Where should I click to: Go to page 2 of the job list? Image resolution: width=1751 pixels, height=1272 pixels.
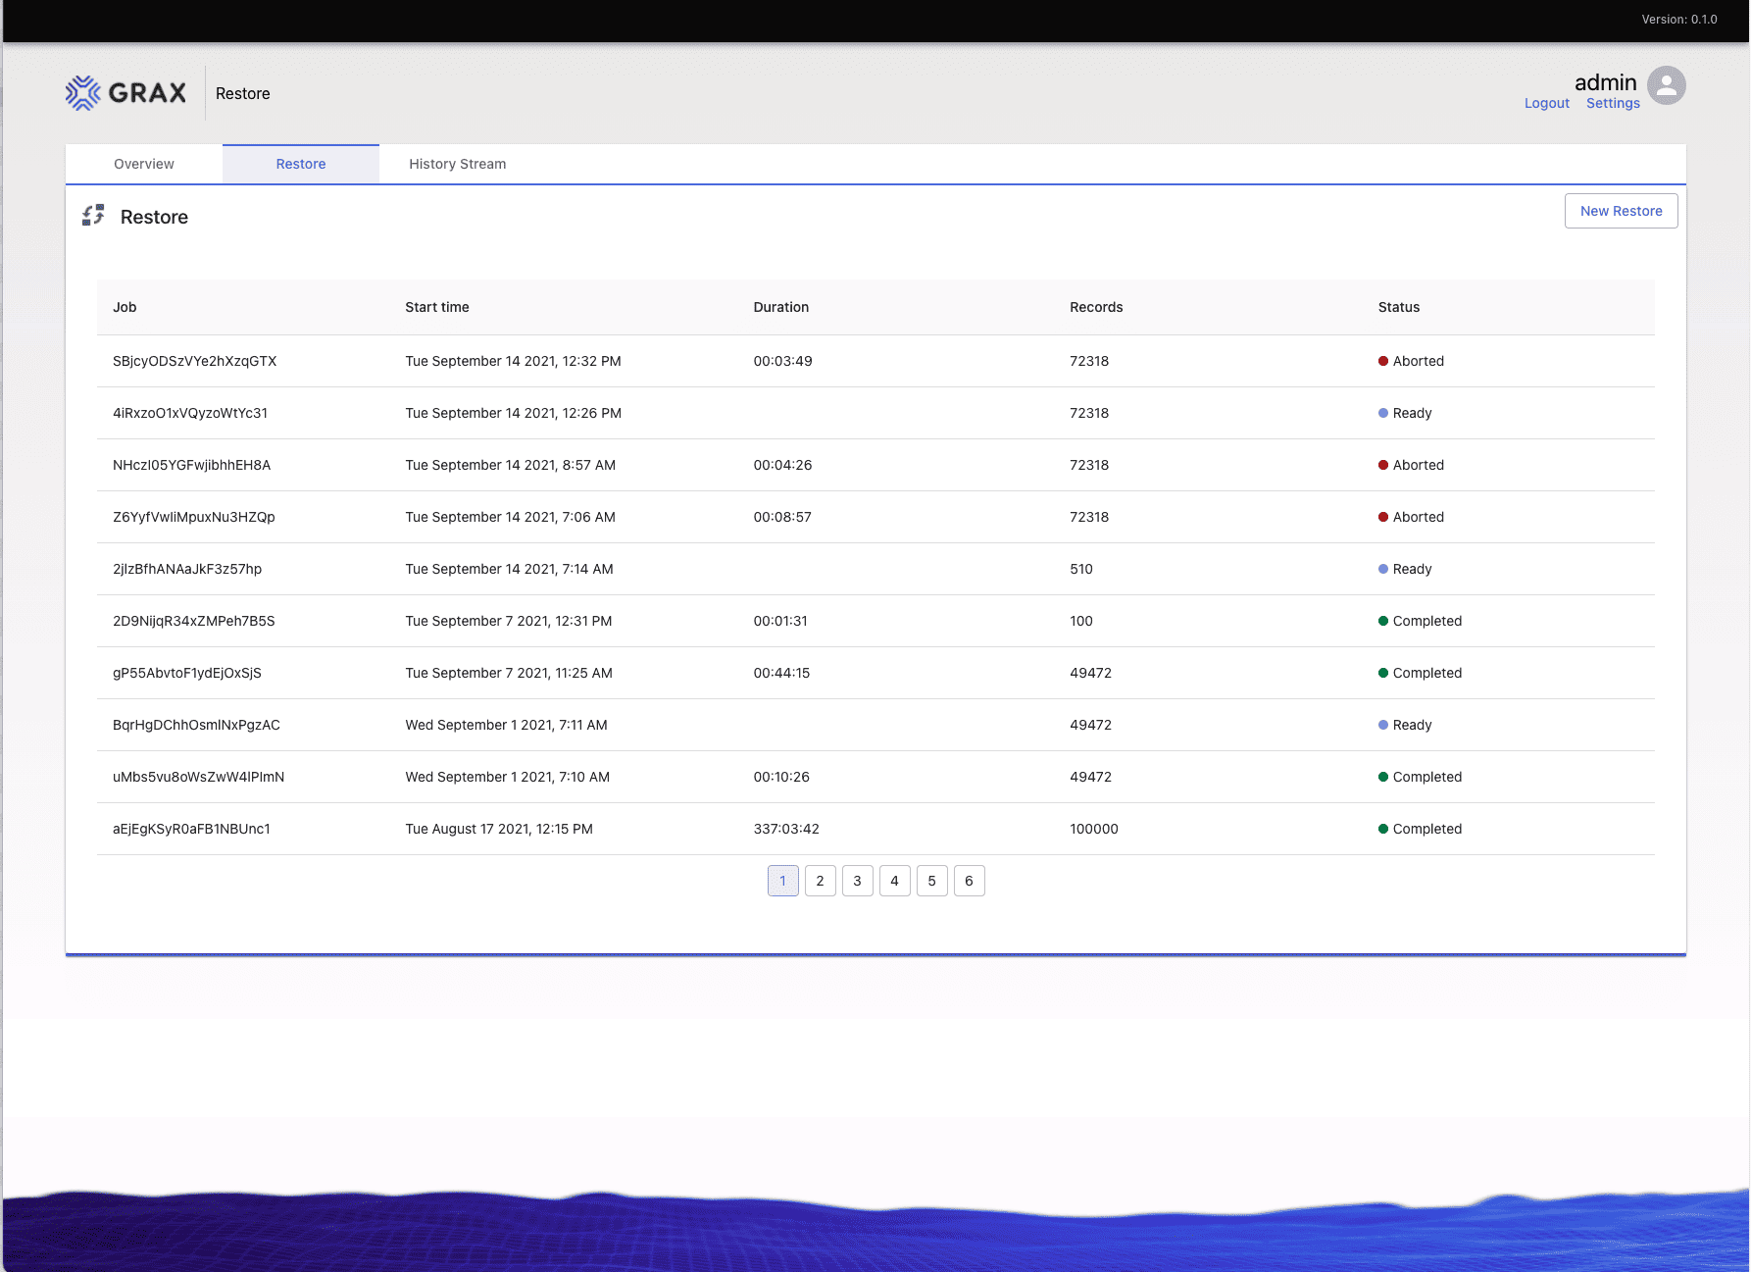820,881
